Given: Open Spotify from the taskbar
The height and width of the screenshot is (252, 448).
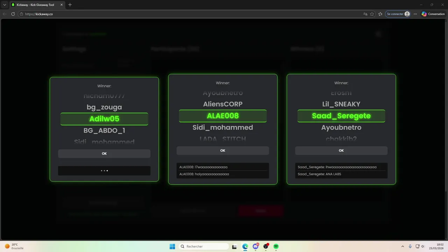Looking at the screenshot, I should tap(276, 246).
